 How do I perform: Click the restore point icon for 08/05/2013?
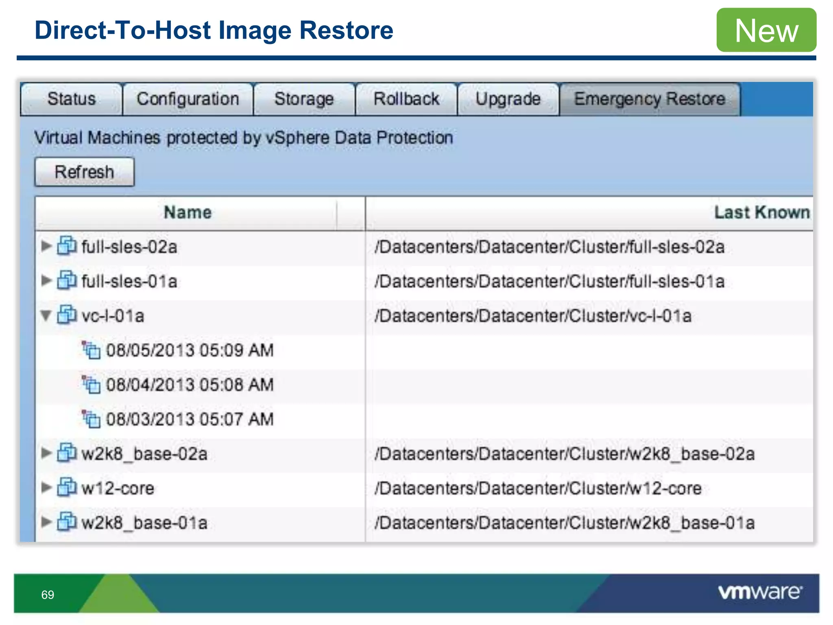91,350
